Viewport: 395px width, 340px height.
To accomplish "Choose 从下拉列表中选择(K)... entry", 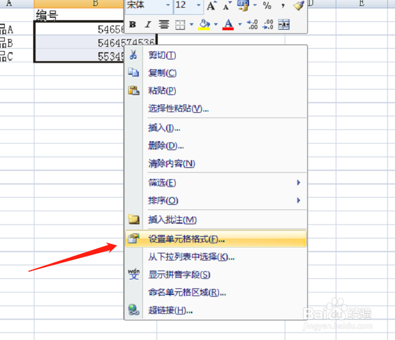I will coord(216,257).
